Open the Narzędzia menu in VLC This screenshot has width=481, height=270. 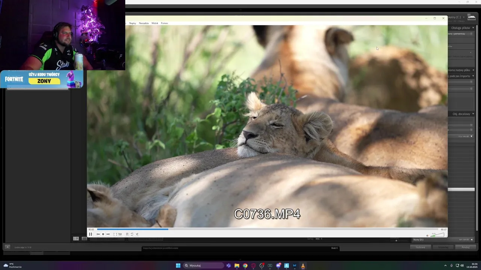point(144,23)
